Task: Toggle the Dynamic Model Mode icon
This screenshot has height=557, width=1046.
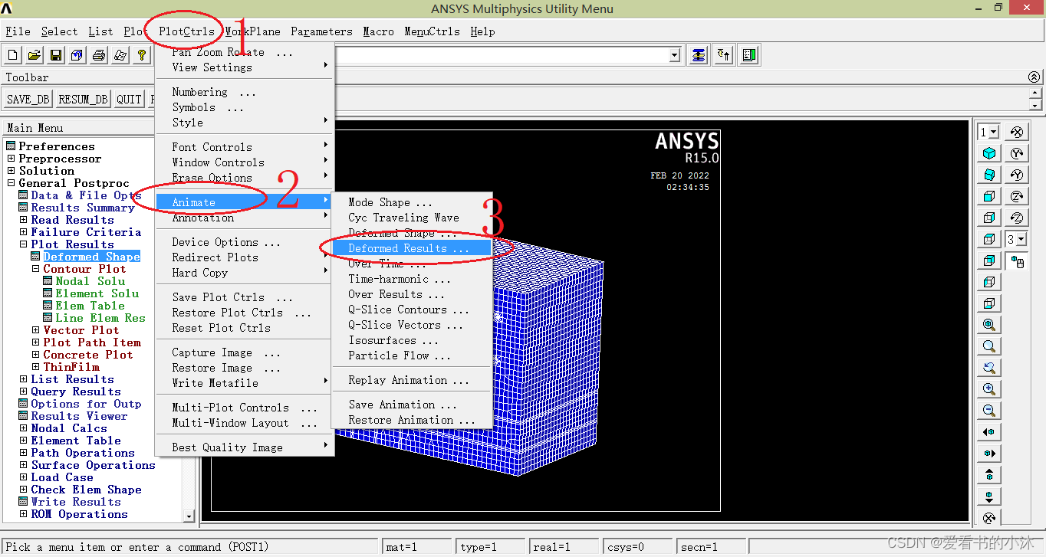Action: [x=1018, y=262]
